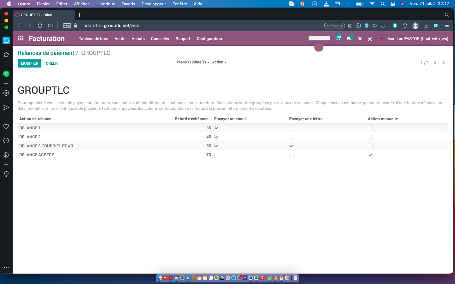The height and width of the screenshot is (284, 455).
Task: Click the MODIFIER button
Action: tap(29, 63)
